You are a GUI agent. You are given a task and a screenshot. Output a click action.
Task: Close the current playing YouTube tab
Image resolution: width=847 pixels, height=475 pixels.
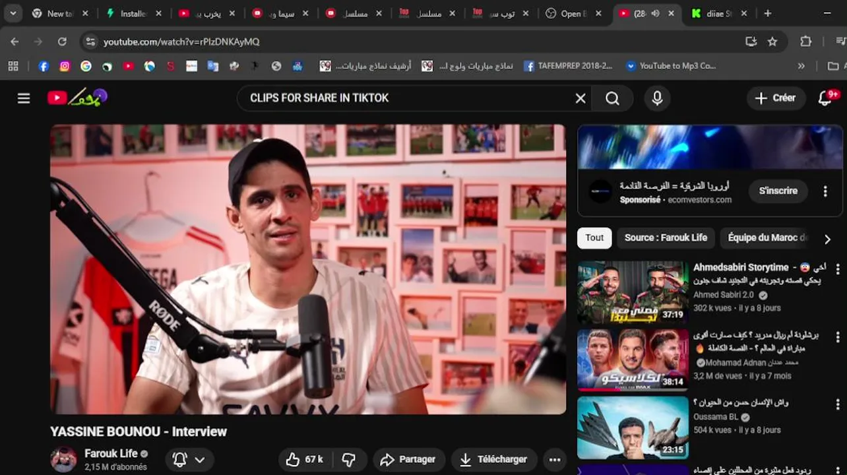[671, 13]
